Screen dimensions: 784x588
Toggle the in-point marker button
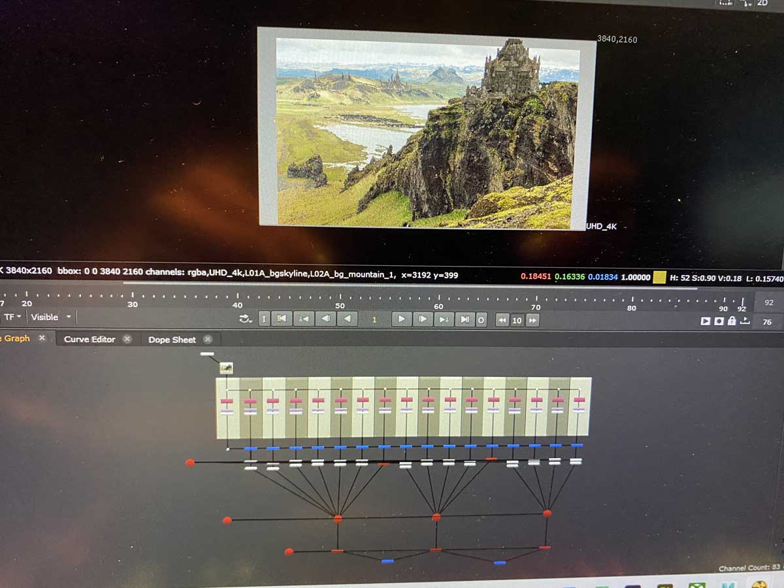coord(264,319)
